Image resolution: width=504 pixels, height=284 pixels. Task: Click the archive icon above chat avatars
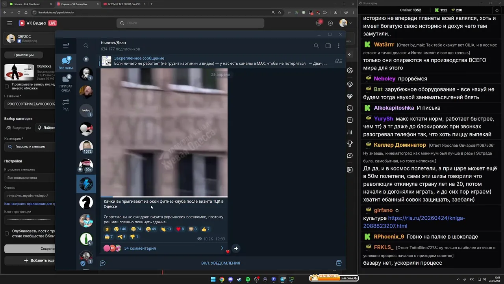[x=86, y=59]
